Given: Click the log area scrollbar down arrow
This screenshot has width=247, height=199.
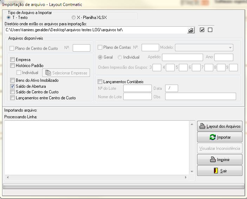Looking at the screenshot, I should (x=192, y=172).
